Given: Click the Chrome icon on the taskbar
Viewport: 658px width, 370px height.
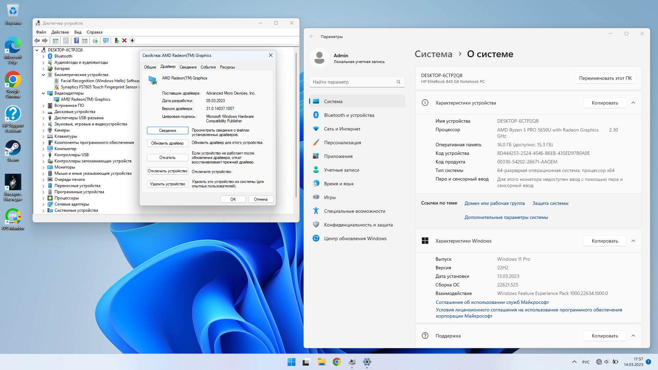Looking at the screenshot, I should pyautogui.click(x=337, y=362).
